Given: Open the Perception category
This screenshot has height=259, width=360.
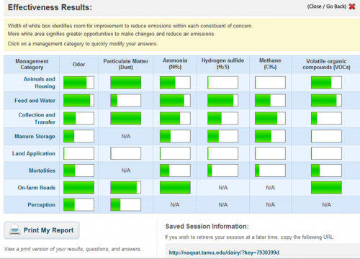Looking at the screenshot, I should 41,204.
